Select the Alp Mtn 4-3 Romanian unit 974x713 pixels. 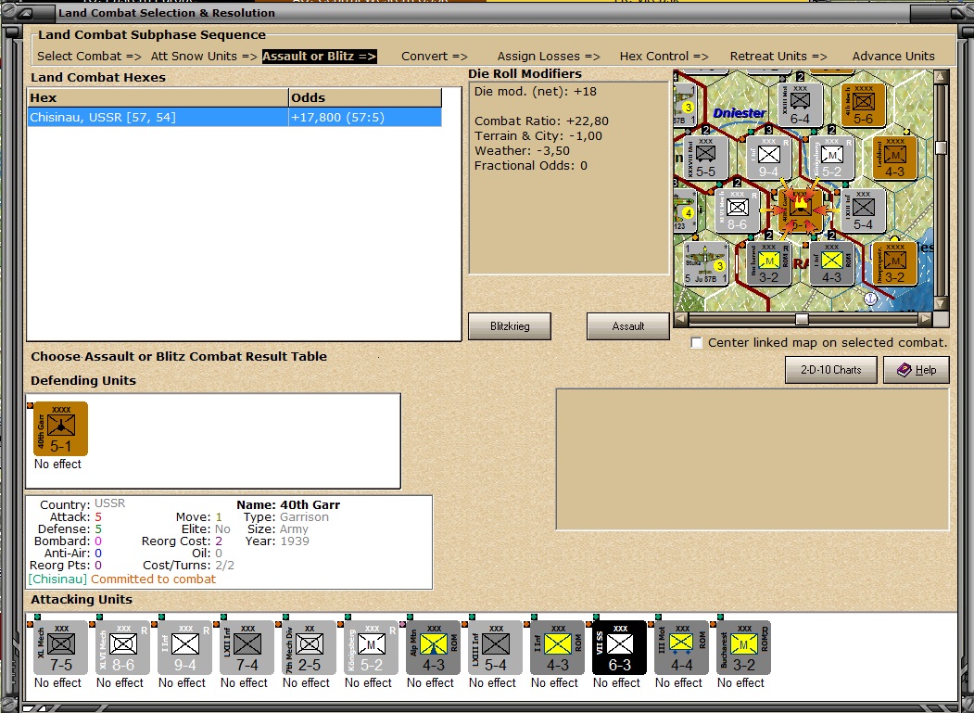coord(434,647)
